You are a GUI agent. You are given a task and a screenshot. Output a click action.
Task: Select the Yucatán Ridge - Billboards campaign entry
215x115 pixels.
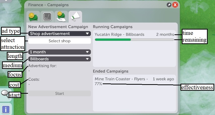coord(120,35)
